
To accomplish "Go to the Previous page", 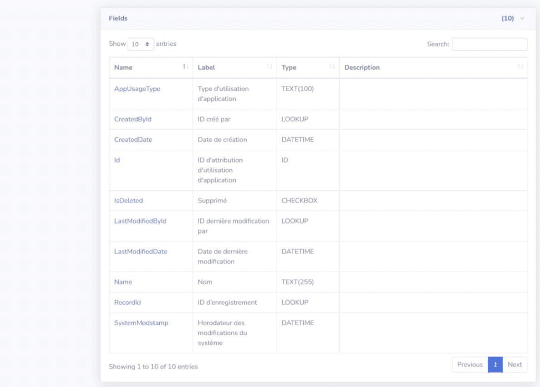I will pos(469,364).
